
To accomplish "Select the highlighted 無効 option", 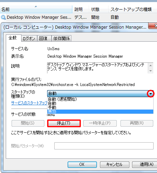I will (x=100, y=112).
